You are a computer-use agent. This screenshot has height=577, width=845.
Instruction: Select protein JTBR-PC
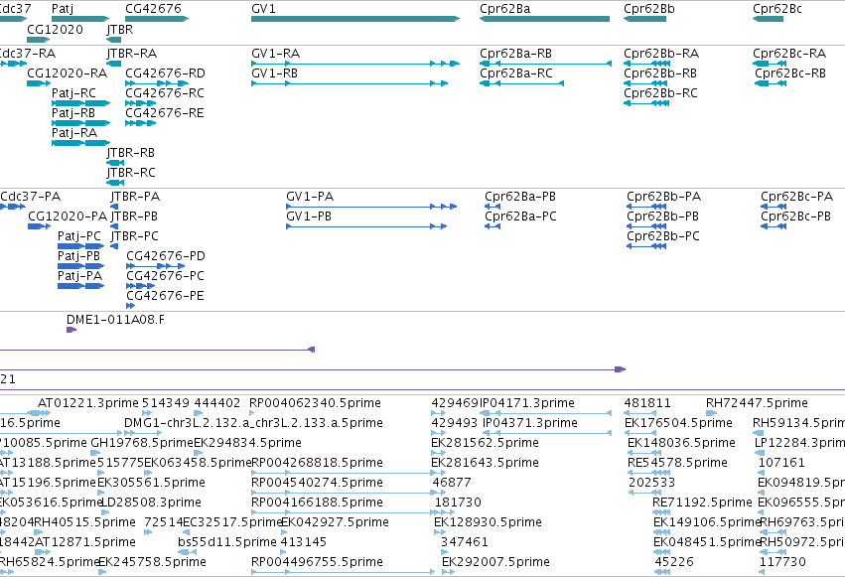[114, 246]
